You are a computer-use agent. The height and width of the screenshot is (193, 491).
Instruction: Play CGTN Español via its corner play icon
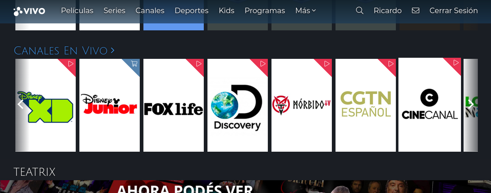pos(391,64)
